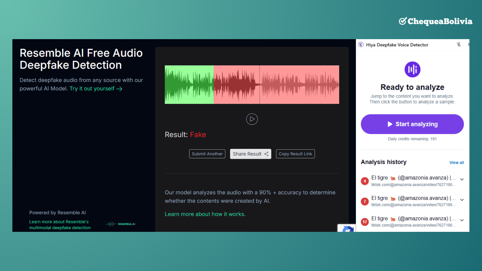Screen dimensions: 482x271
Task: Expand the third El tigre history entry
Action: [x=462, y=220]
